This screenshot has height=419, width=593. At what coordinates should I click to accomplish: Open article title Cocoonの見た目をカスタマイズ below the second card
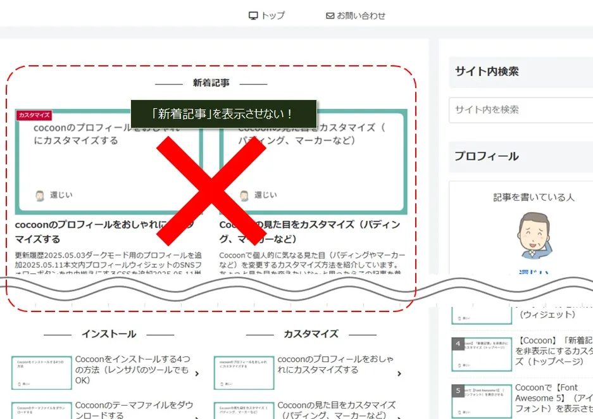tap(310, 232)
